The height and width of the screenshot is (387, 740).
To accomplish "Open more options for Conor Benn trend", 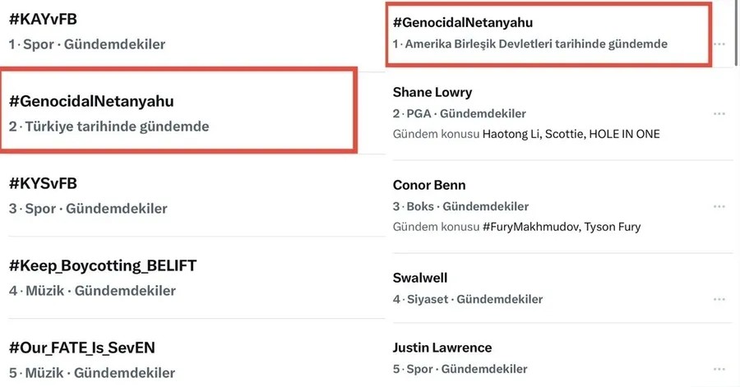I will tap(719, 206).
